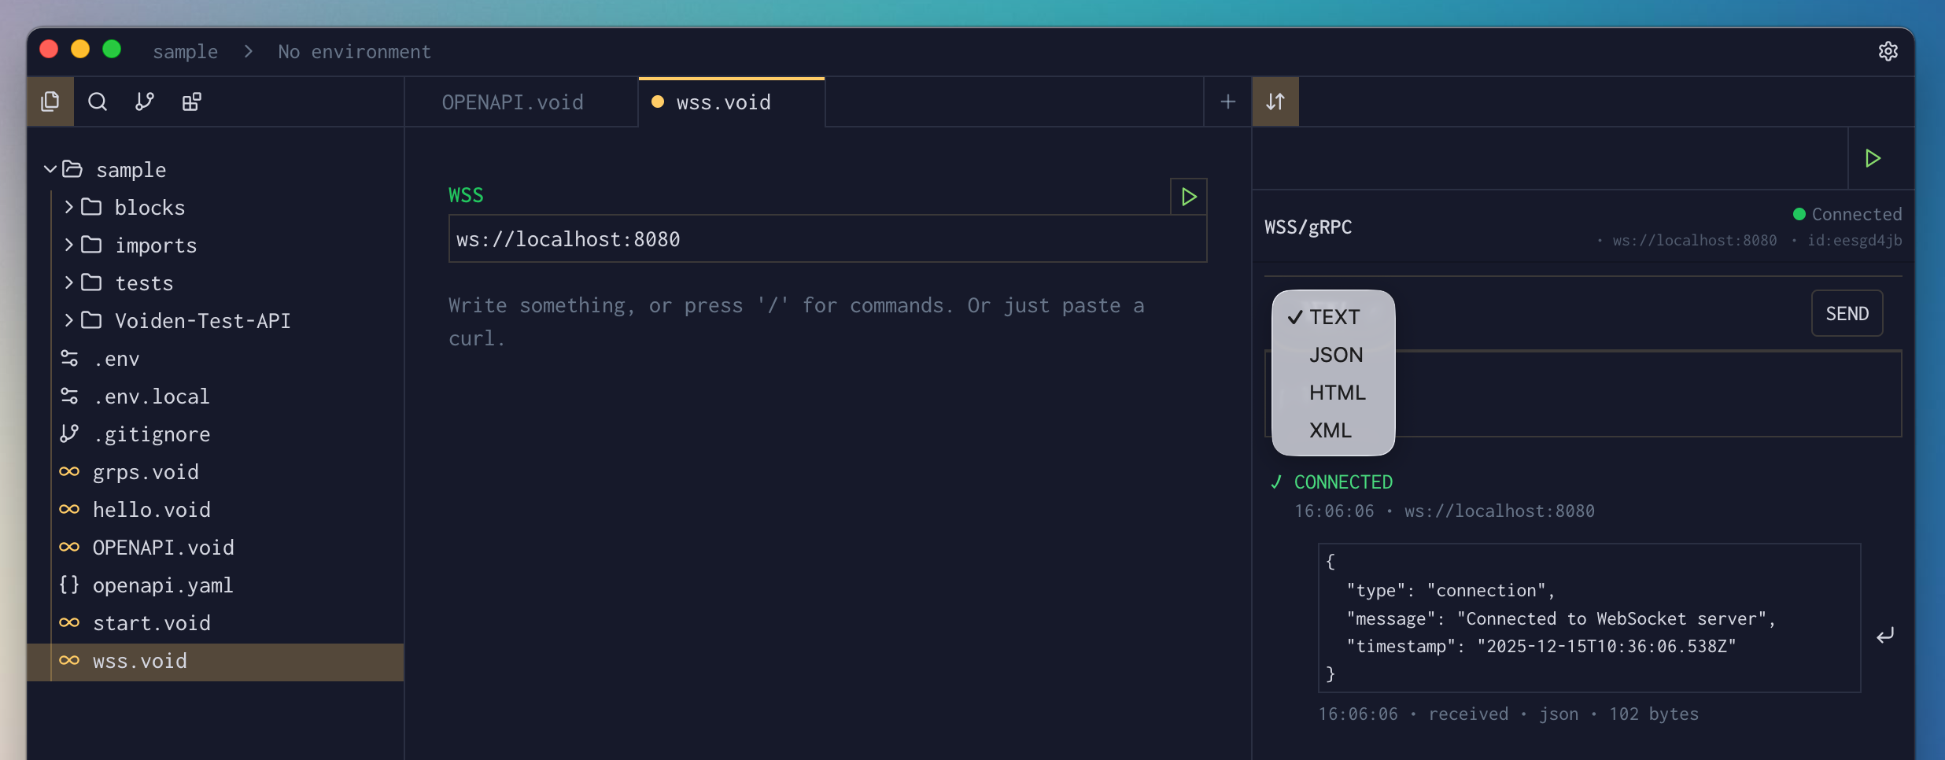Choose JSON message format
1945x760 pixels.
click(1335, 355)
